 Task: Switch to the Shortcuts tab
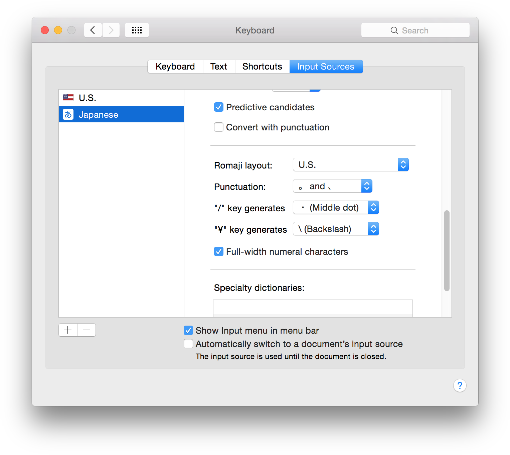coord(262,66)
